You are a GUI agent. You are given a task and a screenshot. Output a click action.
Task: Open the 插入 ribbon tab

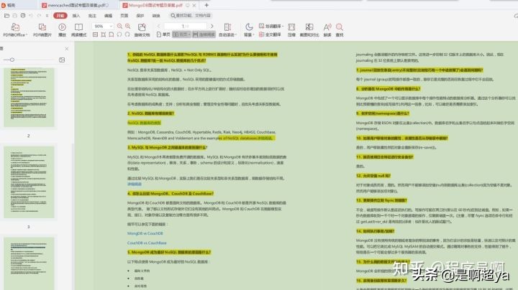[76, 16]
